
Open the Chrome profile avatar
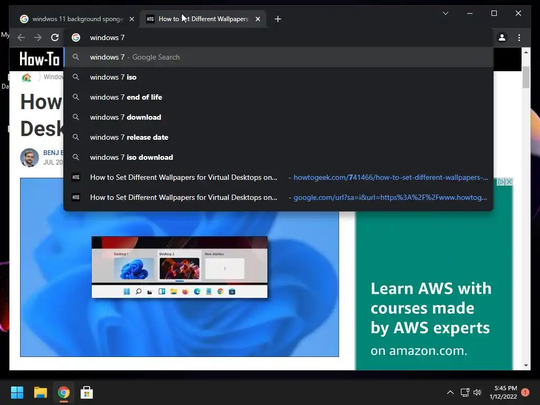click(502, 37)
